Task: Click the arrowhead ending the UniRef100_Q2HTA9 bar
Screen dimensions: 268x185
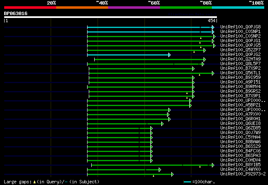Action: (205, 59)
